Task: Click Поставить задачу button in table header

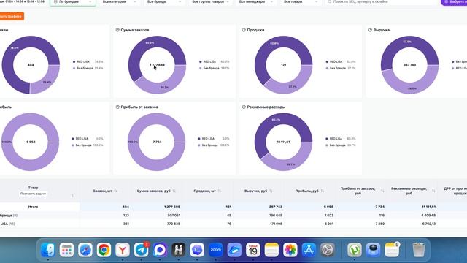Action: (x=33, y=194)
